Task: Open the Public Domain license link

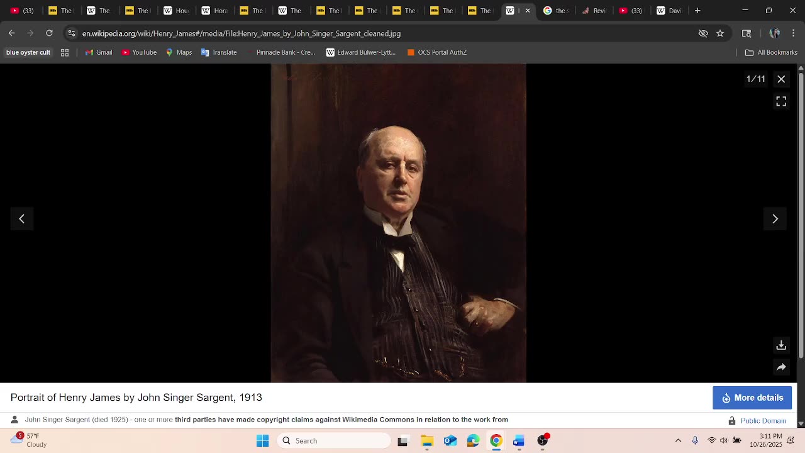Action: pyautogui.click(x=763, y=420)
